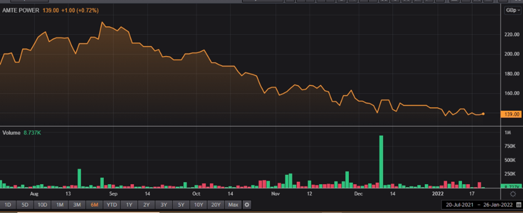Open chart axis settings gear icon
This screenshot has height=213, width=523.
513,194
